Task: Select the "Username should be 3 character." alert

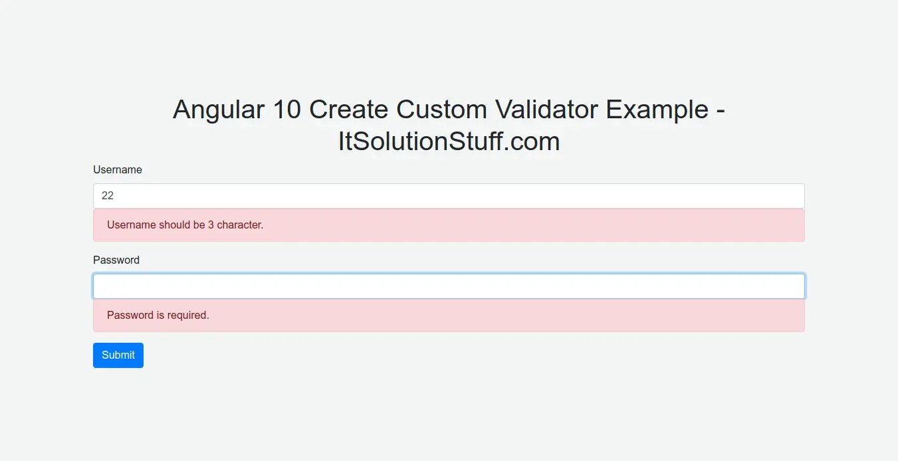Action: 449,225
